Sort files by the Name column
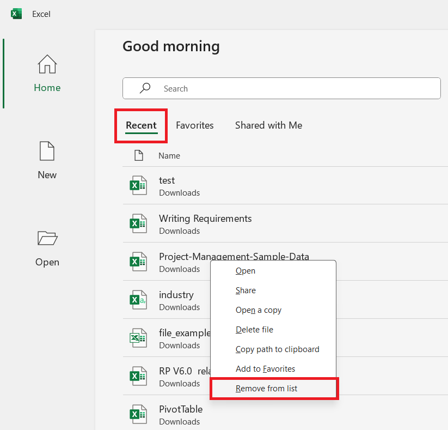The height and width of the screenshot is (430, 448). coord(169,156)
